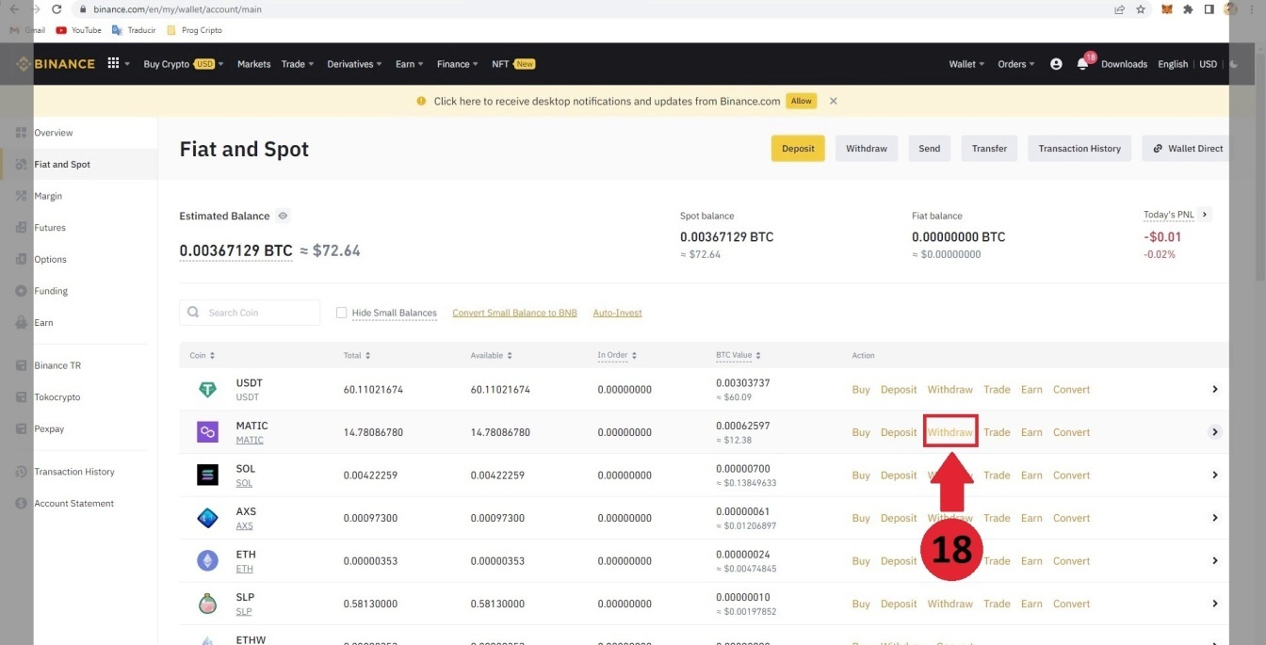1266x645 pixels.
Task: Open Markets from the top navigation
Action: [x=253, y=64]
